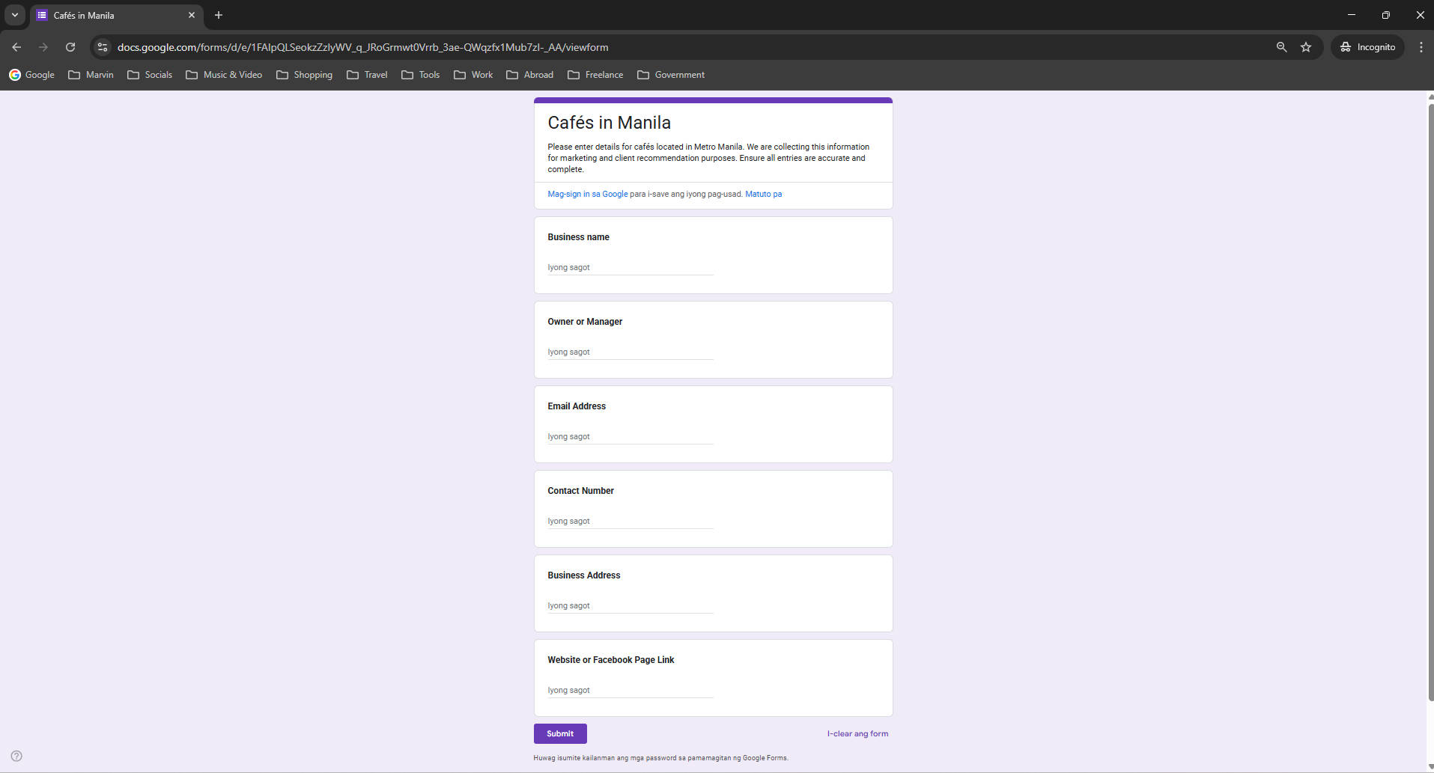This screenshot has height=773, width=1434.
Task: Click the Owner or Manager question label
Action: pyautogui.click(x=585, y=322)
